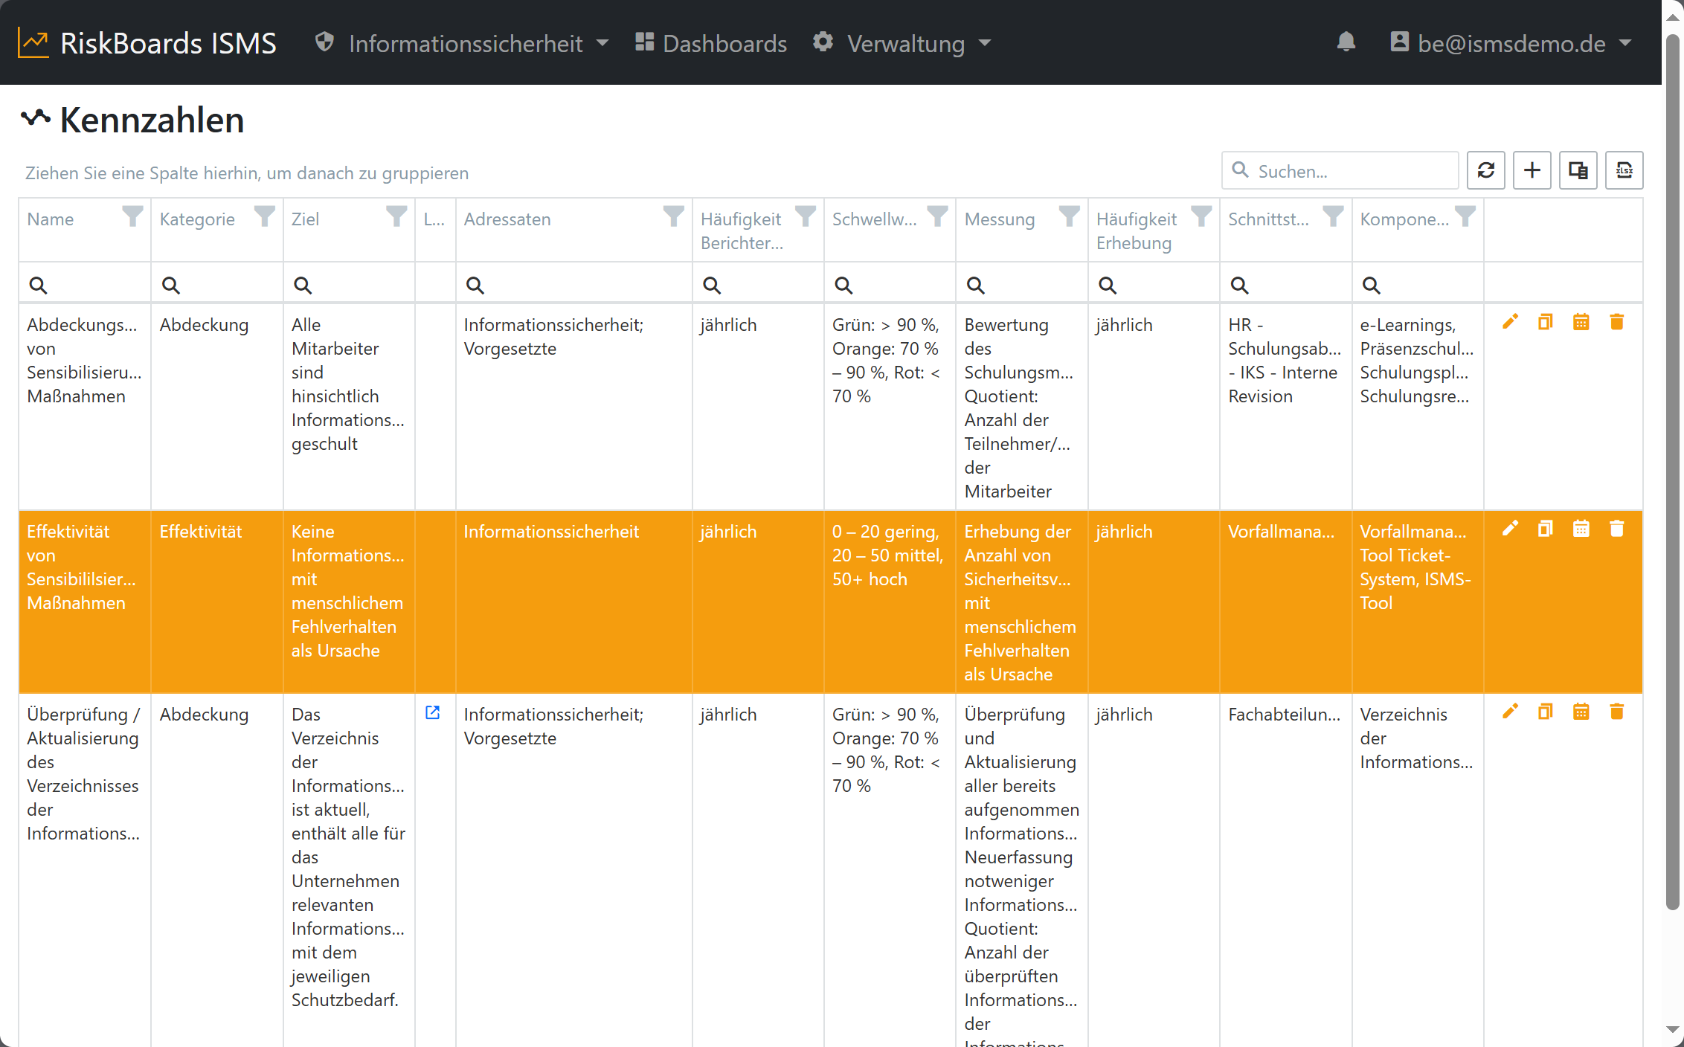
Task: Sort by the Name column header
Action: click(x=51, y=219)
